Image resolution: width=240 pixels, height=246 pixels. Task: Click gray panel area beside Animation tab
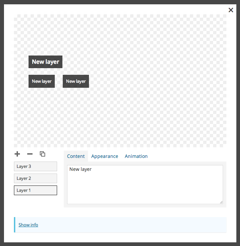tap(187, 156)
